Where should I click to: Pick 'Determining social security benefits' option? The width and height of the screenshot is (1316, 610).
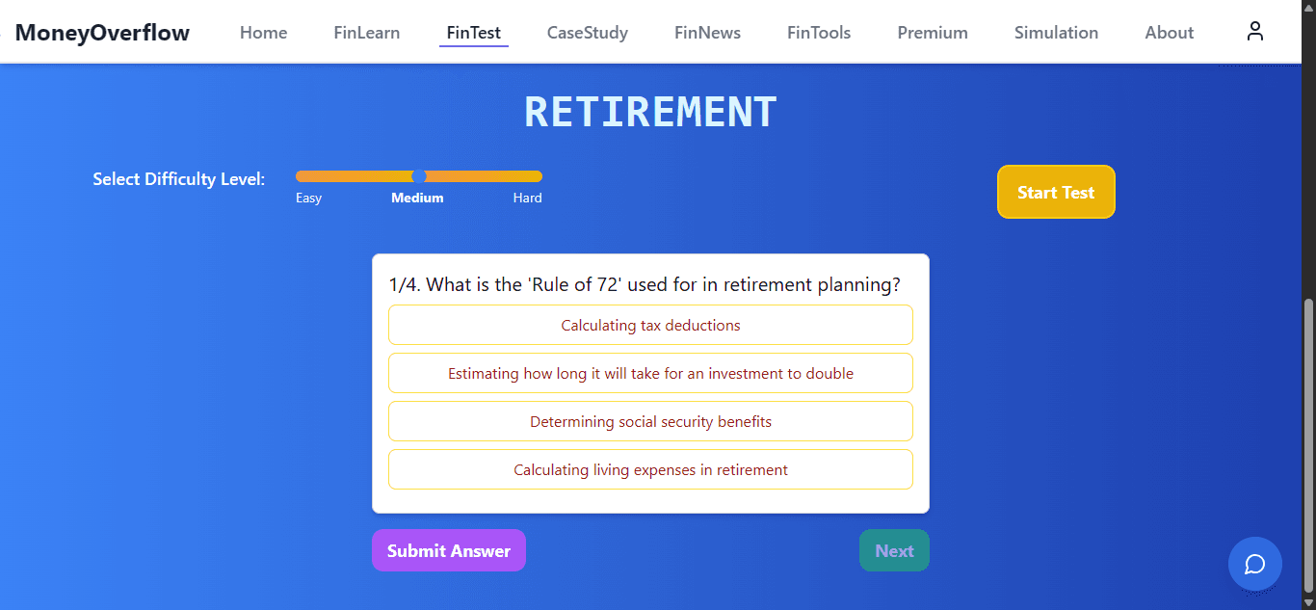tap(650, 421)
